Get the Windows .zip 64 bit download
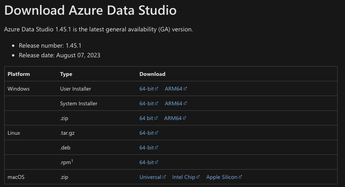 (x=148, y=118)
